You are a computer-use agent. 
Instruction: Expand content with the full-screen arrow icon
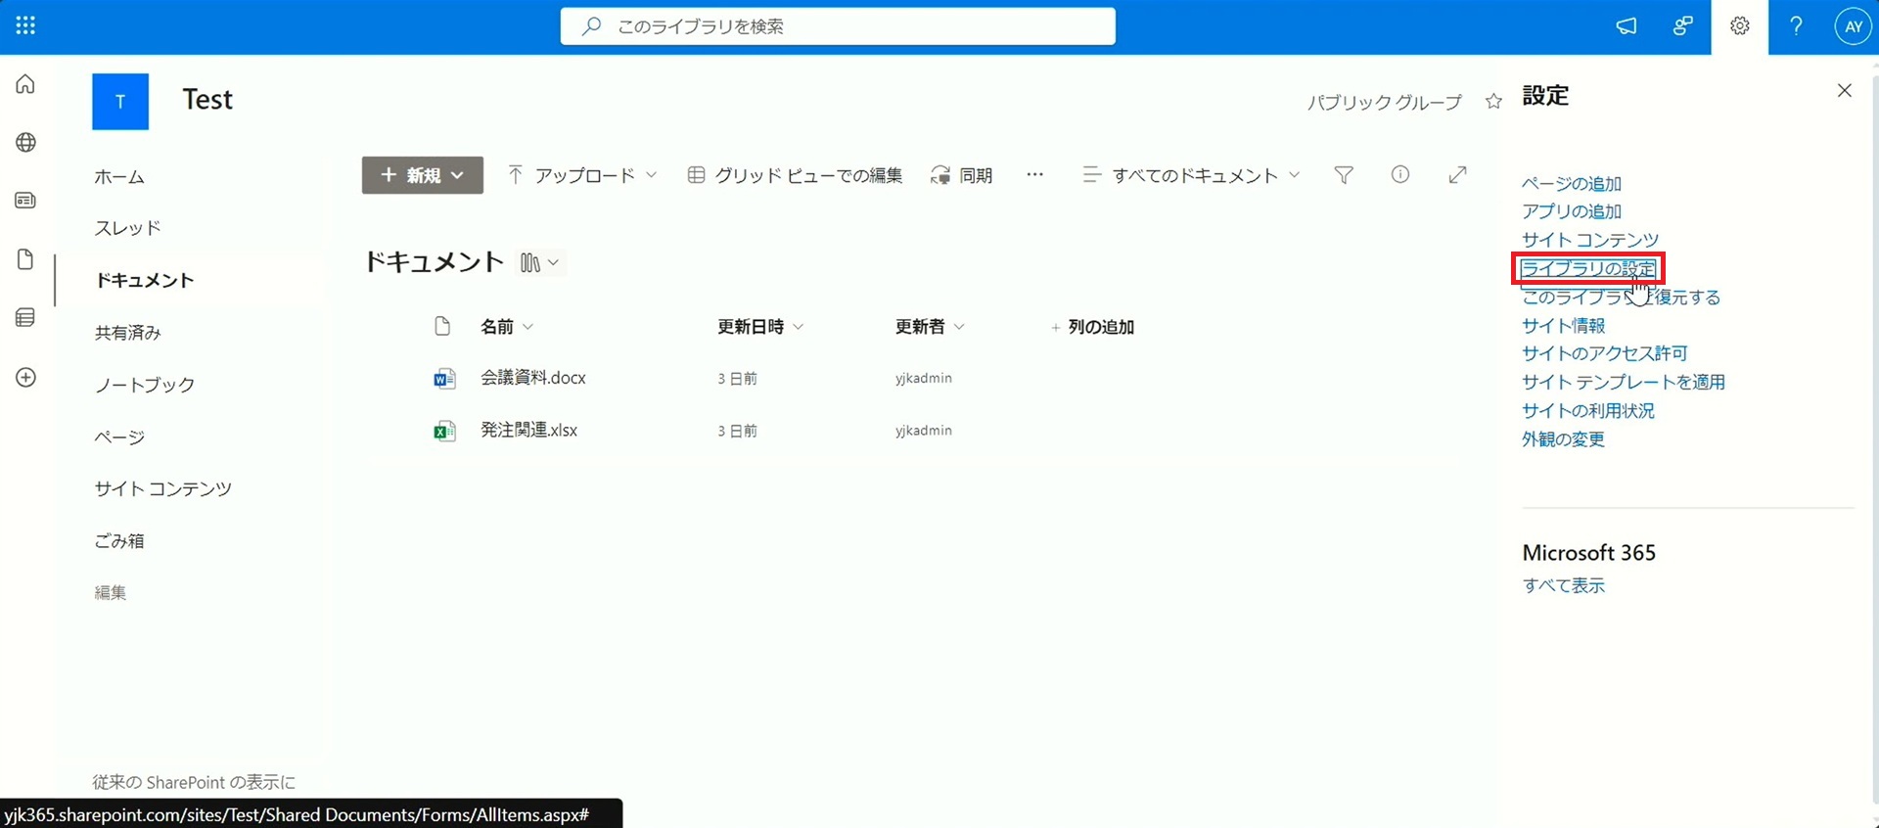click(1457, 175)
